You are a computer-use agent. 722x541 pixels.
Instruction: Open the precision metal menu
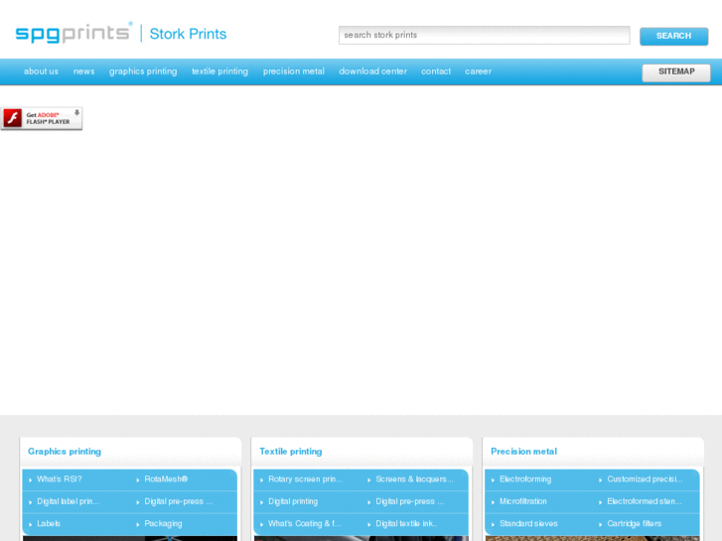293,71
